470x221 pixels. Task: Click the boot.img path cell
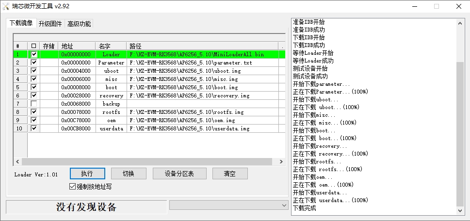(x=202, y=87)
